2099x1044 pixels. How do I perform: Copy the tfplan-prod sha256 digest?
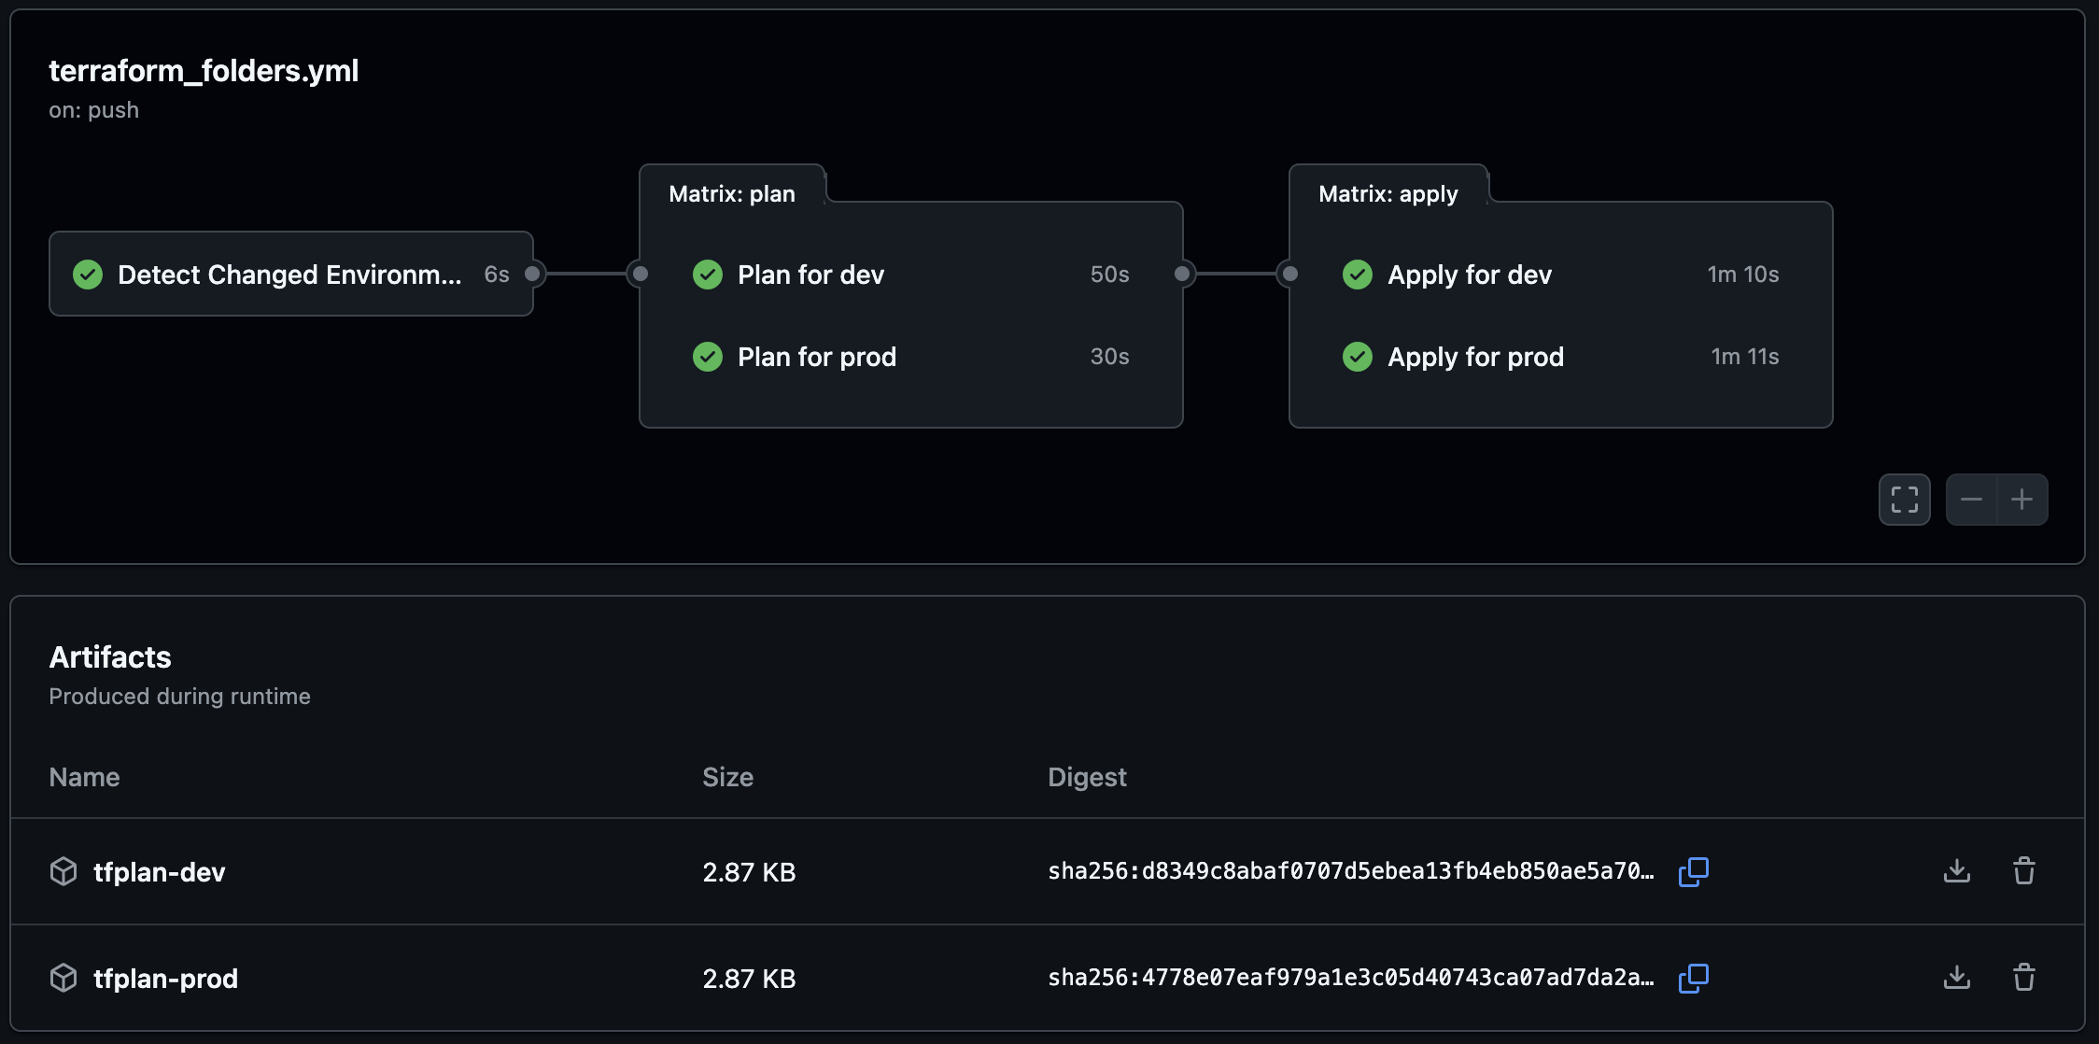[x=1693, y=978]
